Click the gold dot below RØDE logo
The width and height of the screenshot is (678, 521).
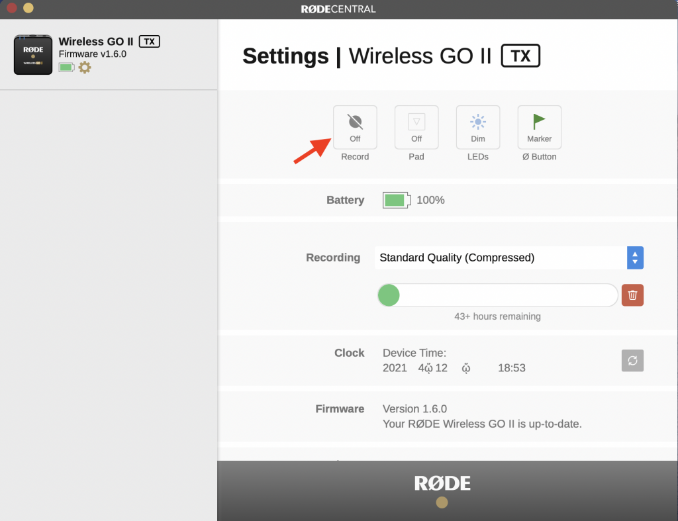coord(442,502)
